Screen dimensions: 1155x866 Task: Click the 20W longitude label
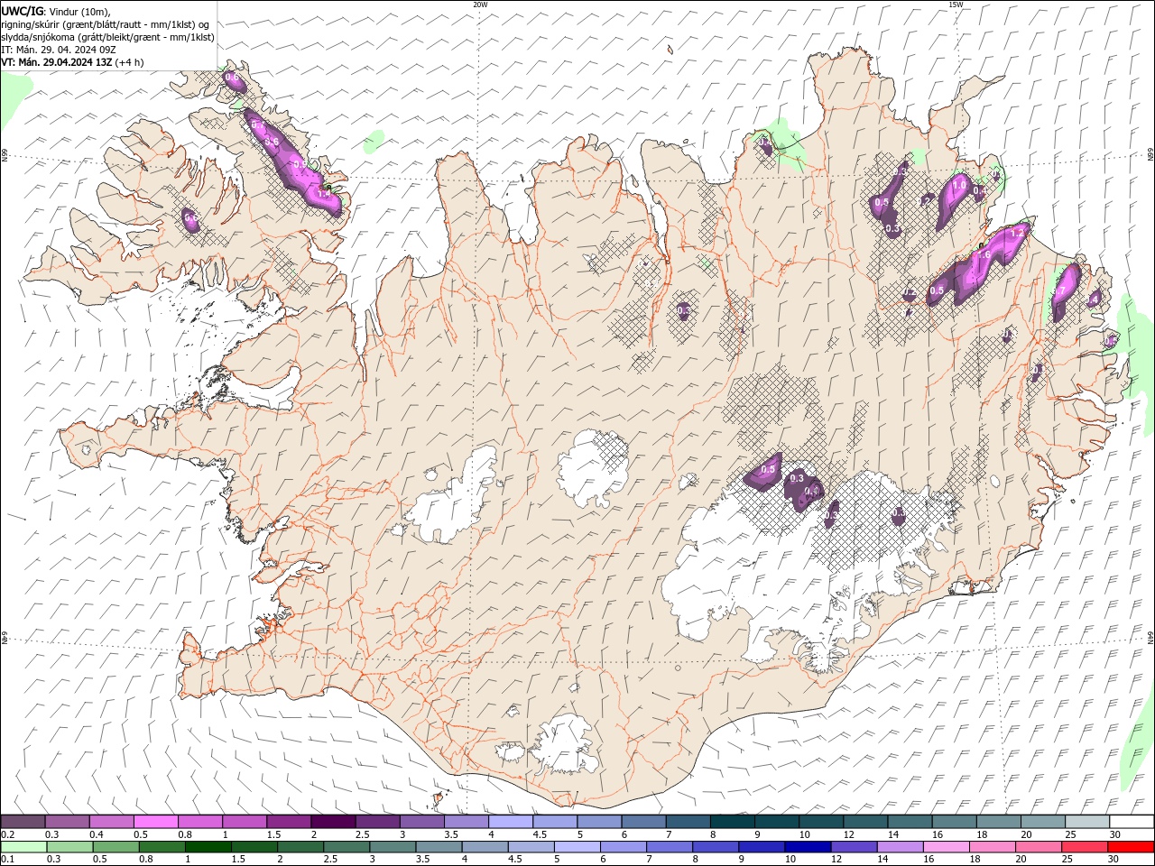480,5
